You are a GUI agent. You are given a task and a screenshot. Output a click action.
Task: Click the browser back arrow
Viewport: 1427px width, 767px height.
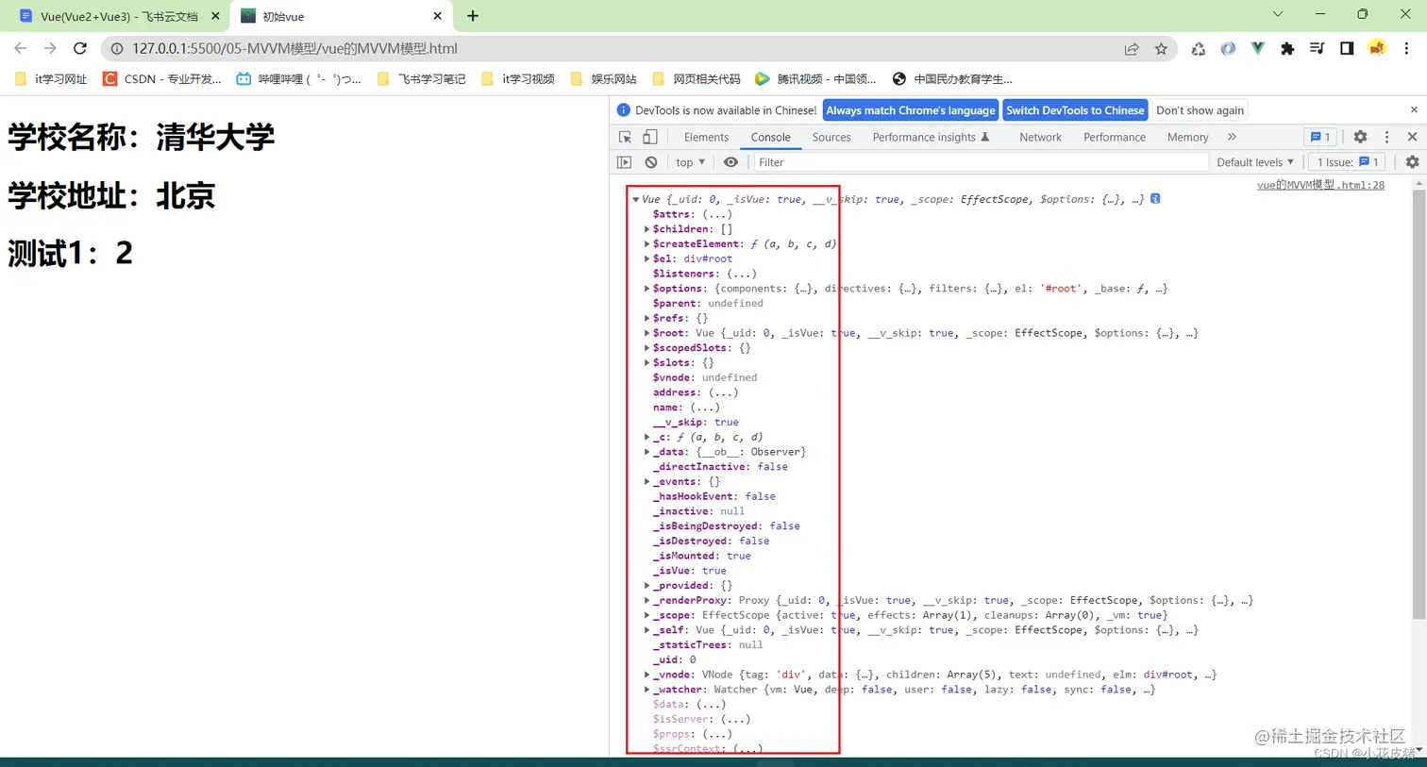point(20,48)
